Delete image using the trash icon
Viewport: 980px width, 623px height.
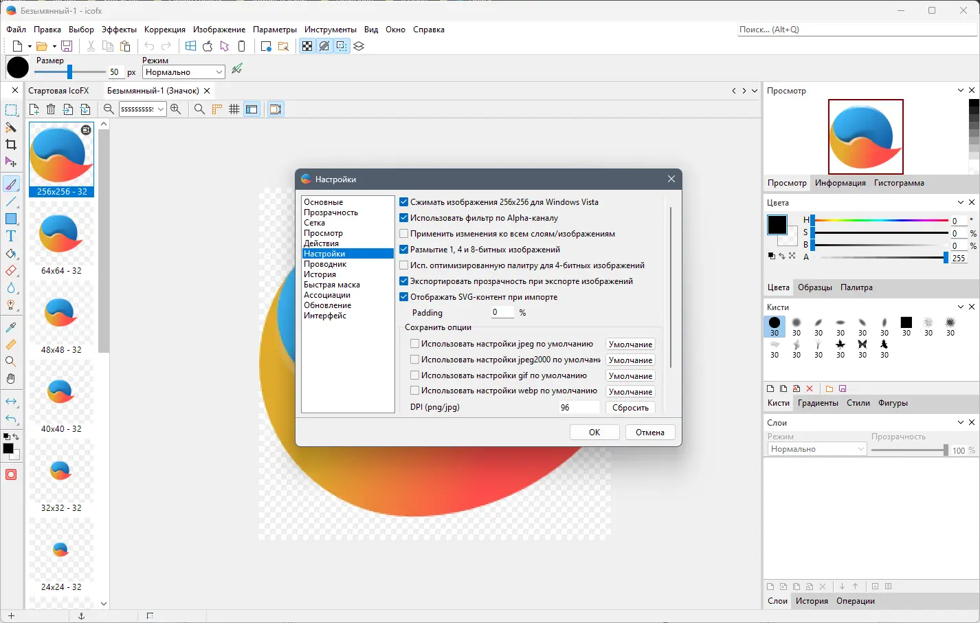click(x=51, y=109)
